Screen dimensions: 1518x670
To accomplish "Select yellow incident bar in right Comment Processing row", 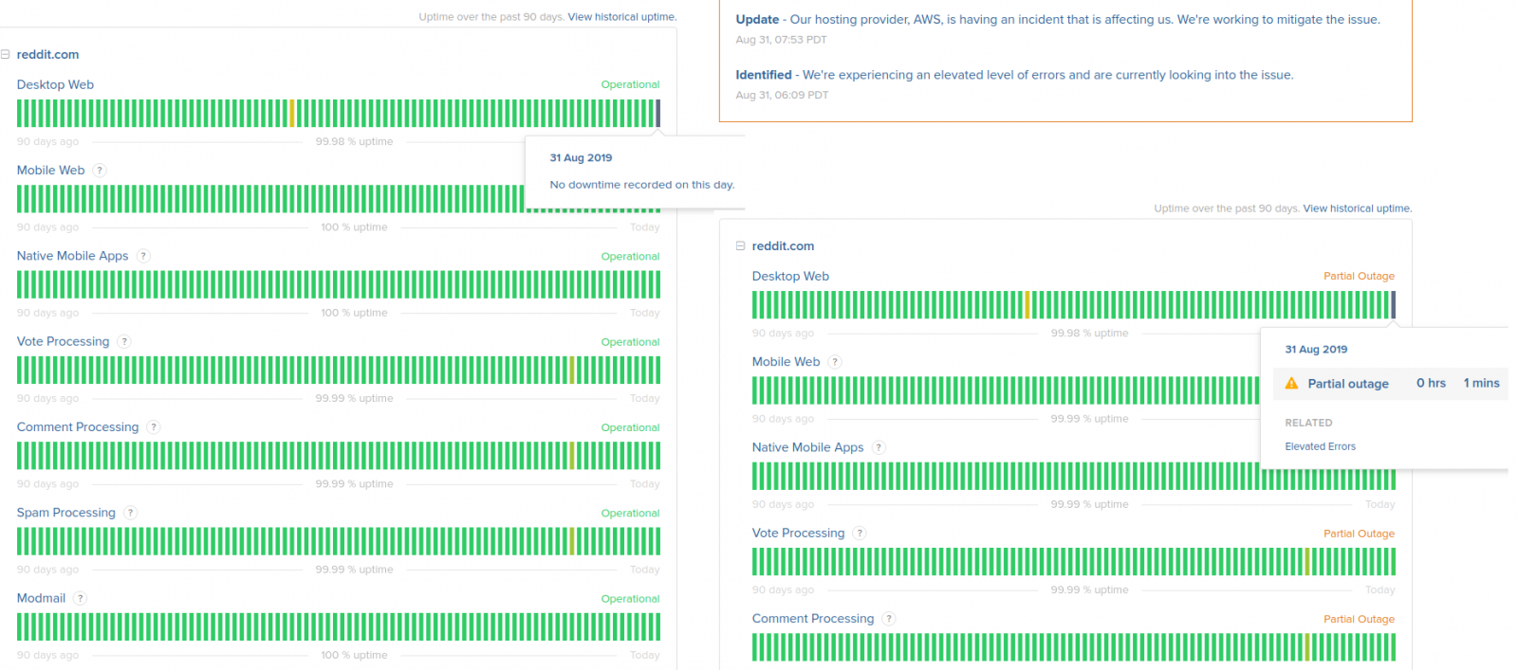I will click(x=1307, y=647).
